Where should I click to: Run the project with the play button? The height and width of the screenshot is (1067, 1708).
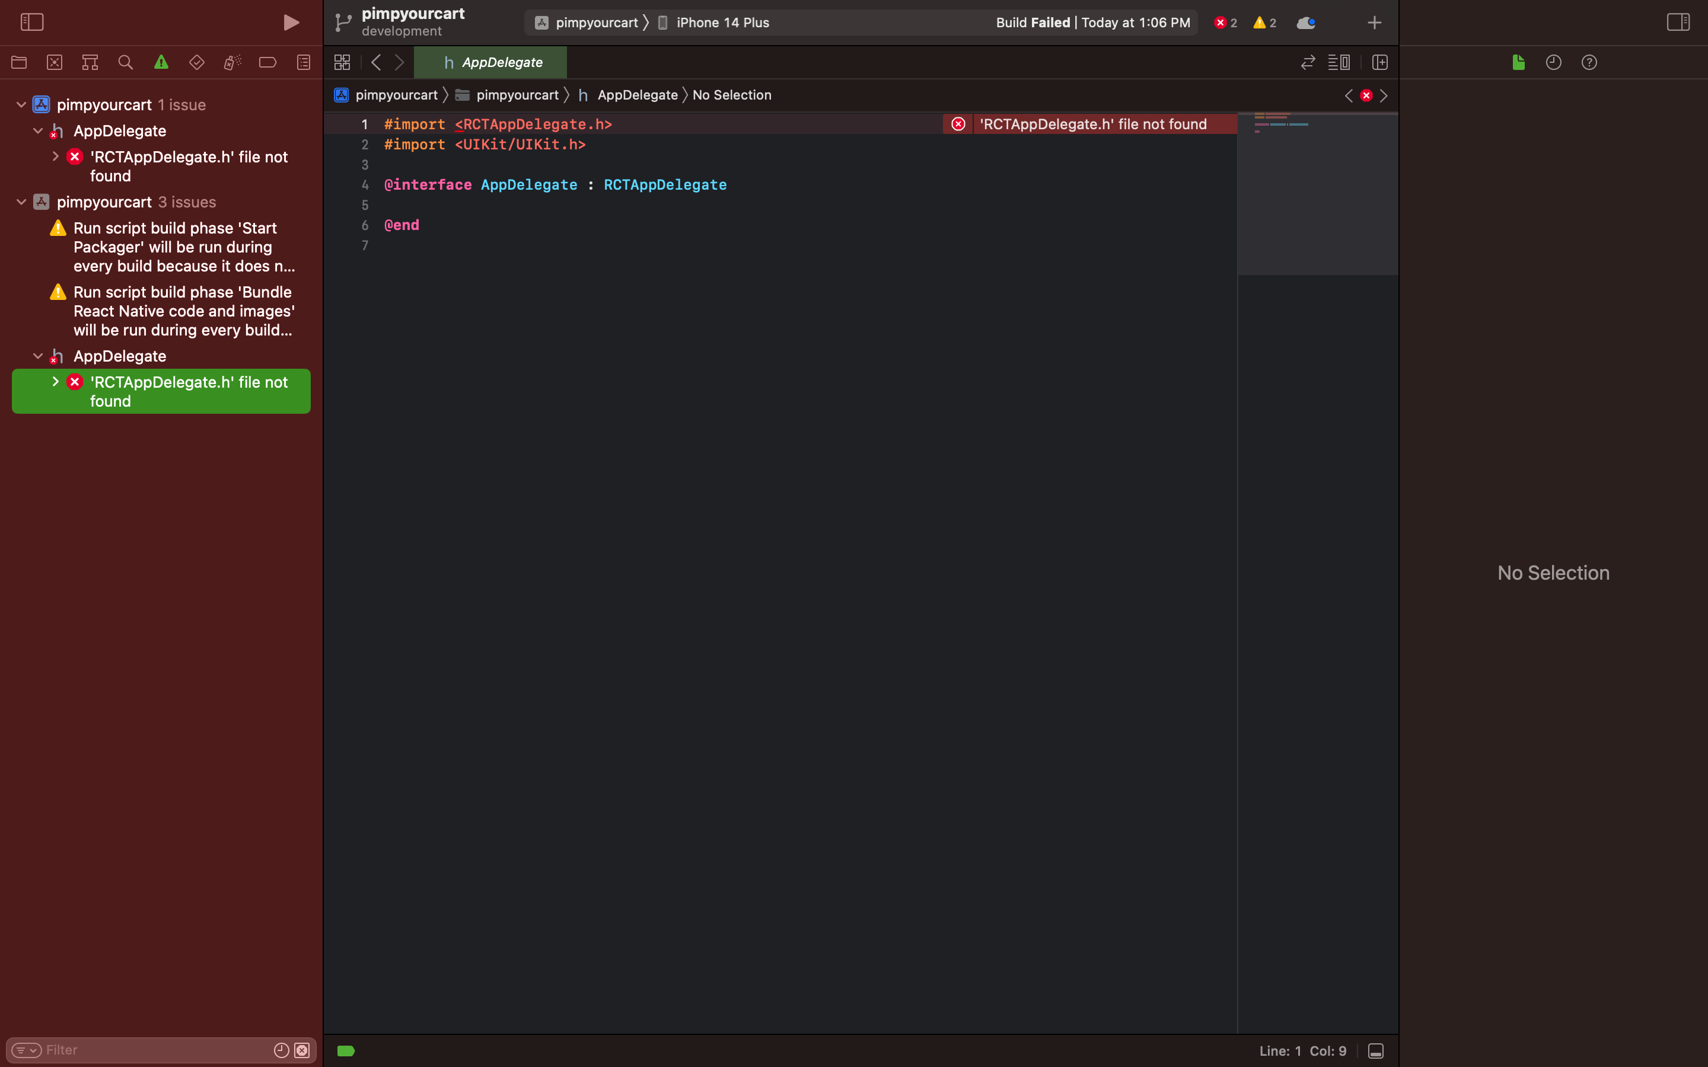click(291, 22)
